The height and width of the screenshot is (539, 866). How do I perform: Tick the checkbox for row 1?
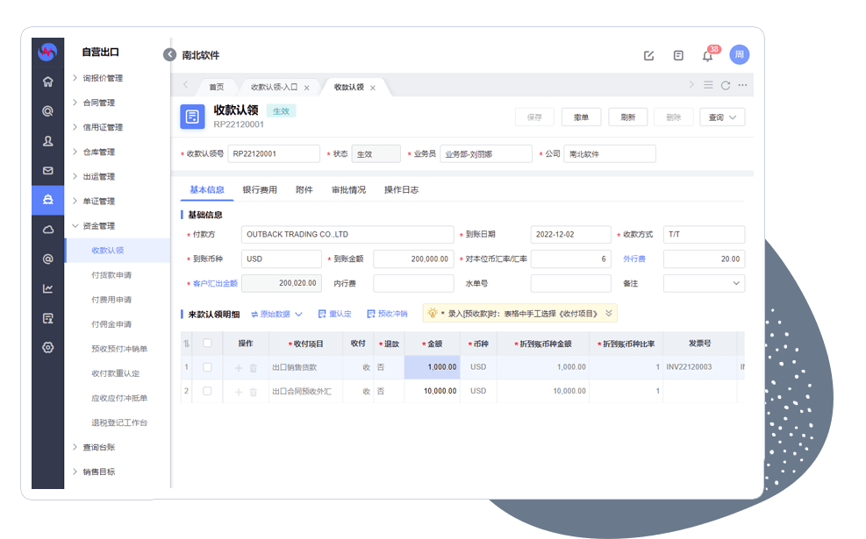[x=207, y=367]
